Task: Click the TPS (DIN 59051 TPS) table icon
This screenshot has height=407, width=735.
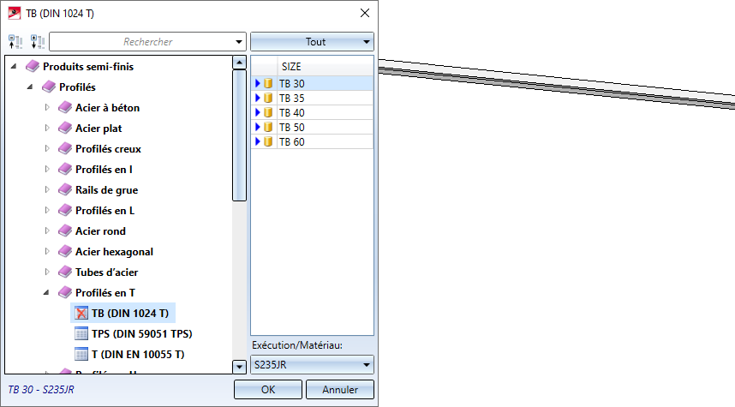Action: [81, 334]
